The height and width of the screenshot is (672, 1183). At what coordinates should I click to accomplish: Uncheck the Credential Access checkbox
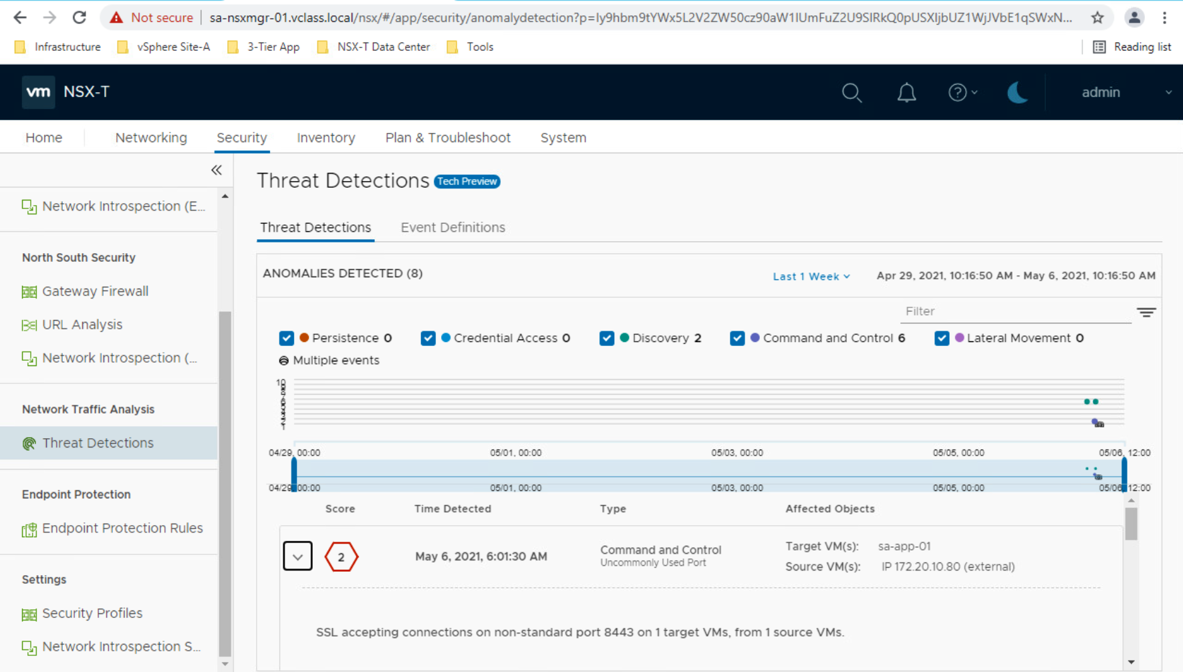tap(428, 338)
